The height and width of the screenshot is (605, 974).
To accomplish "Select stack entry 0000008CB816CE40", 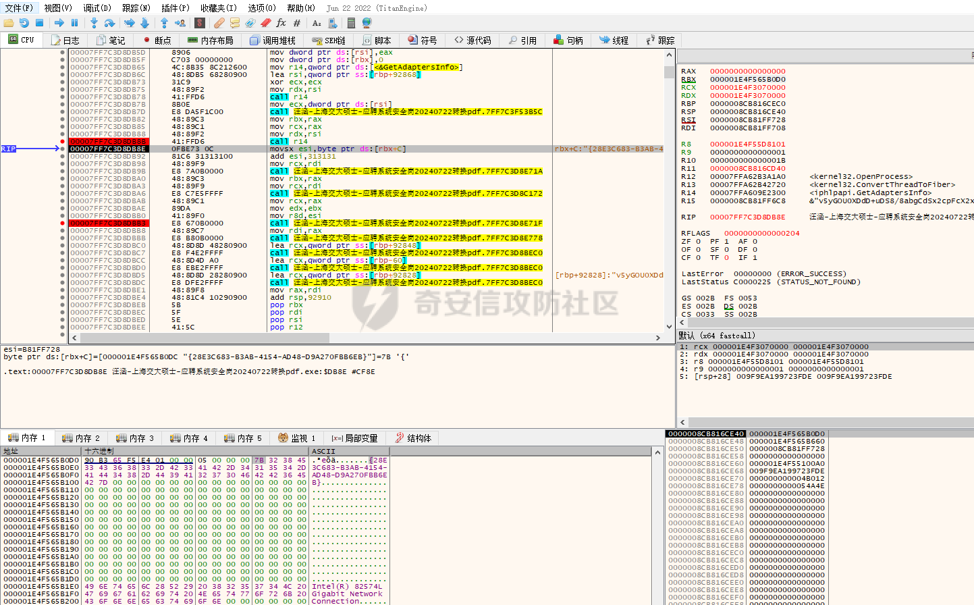I will [705, 434].
